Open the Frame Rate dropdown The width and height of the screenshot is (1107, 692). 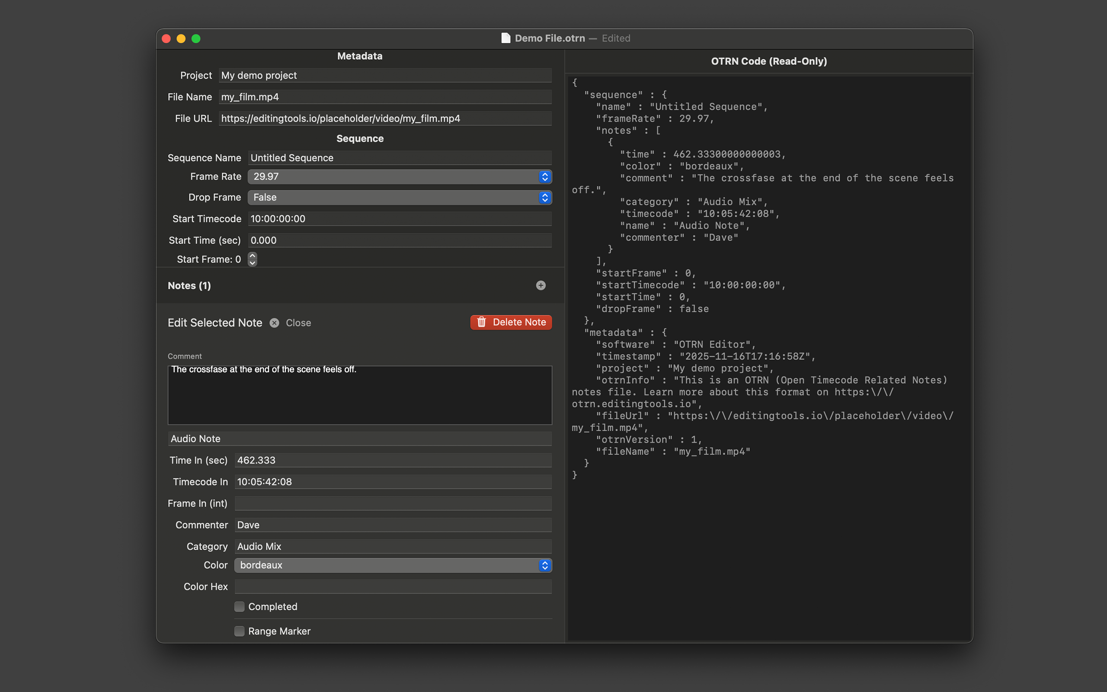(400, 177)
